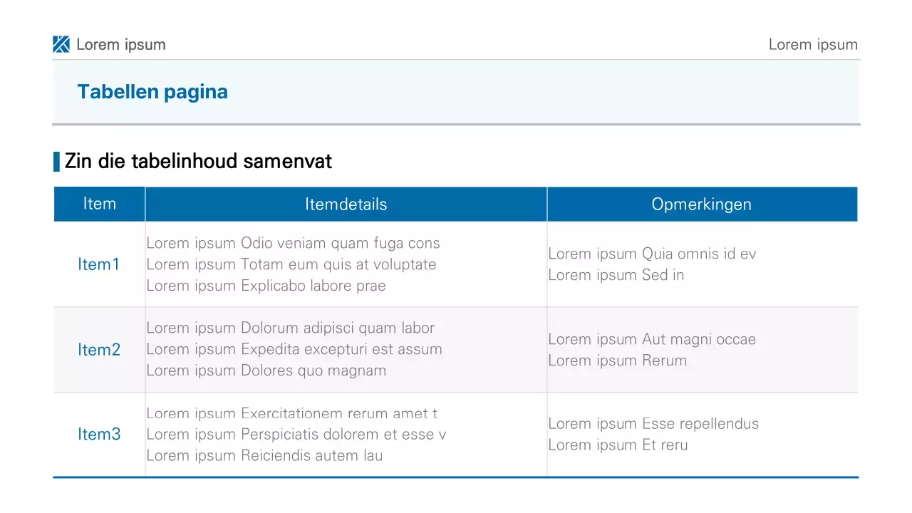Click the Exercitationem rerum amet line
Image resolution: width=912 pixels, height=513 pixels.
291,413
